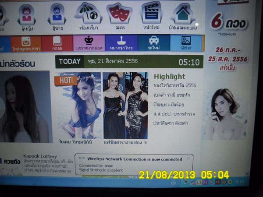Open the ประวัติบุศรา ด้อมคำ highlight link

[x=171, y=123]
